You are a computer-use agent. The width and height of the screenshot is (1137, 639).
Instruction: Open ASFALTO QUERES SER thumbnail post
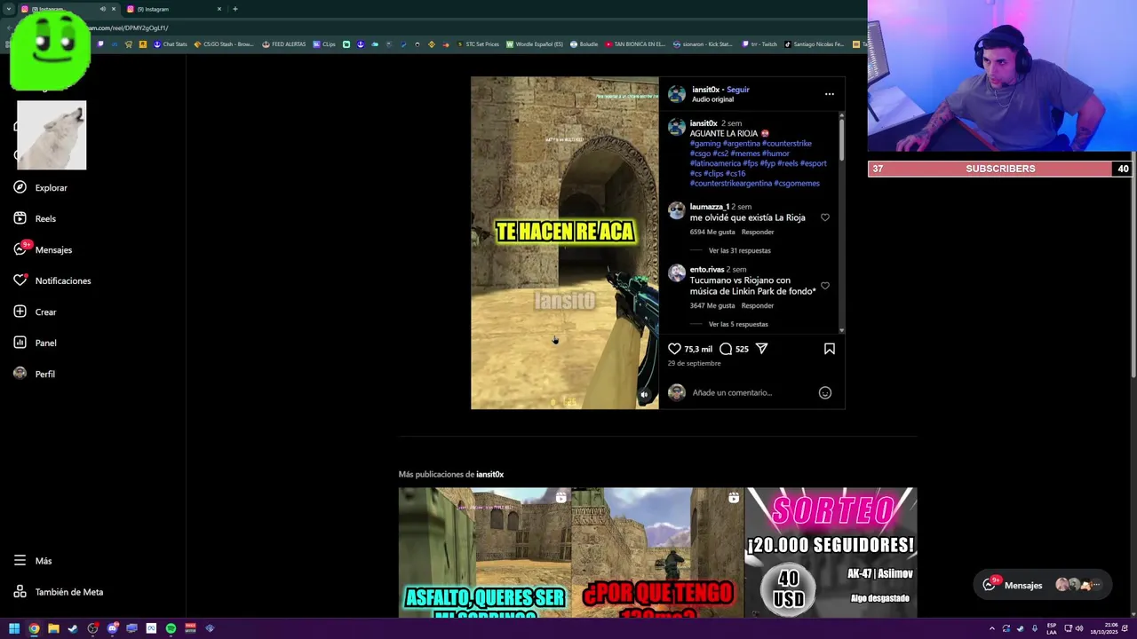click(484, 552)
